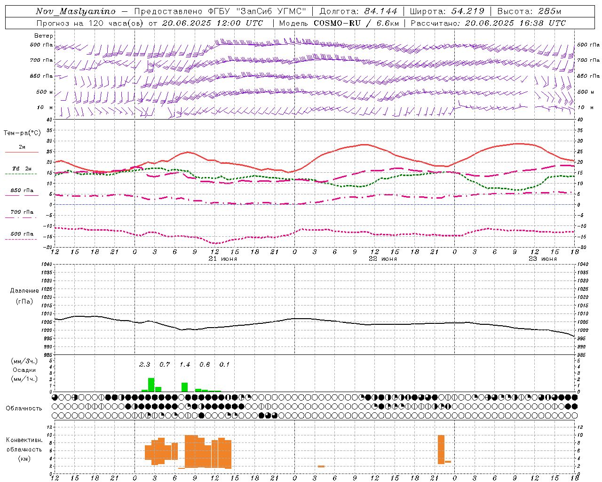The width and height of the screenshot is (602, 482).
Task: Click the 'Td 2м' dew point legend entry
Action: [x=22, y=169]
